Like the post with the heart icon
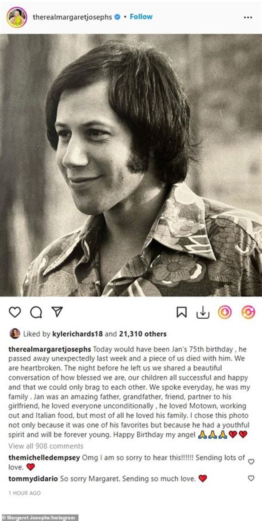The height and width of the screenshot is (521, 262). (15, 312)
